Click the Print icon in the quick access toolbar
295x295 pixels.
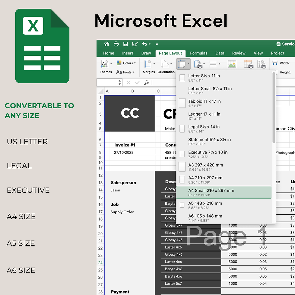[116, 44]
